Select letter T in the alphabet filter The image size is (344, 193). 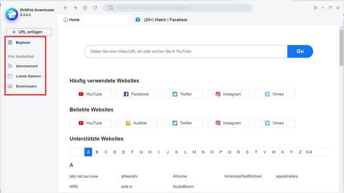[x=256, y=152]
